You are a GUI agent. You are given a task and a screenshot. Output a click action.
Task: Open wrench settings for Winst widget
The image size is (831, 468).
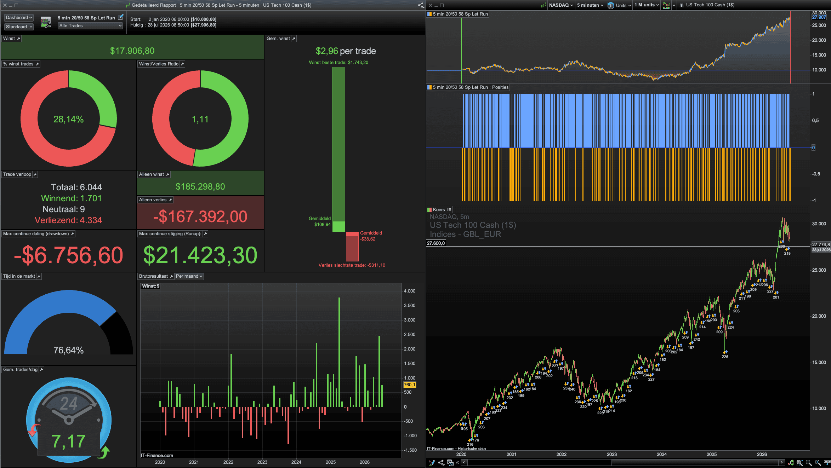(19, 39)
